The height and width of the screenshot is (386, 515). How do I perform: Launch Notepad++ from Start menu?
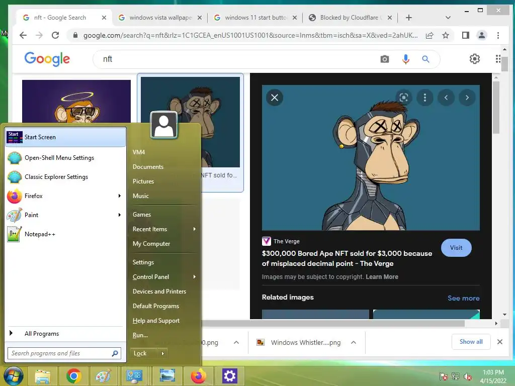click(66, 234)
